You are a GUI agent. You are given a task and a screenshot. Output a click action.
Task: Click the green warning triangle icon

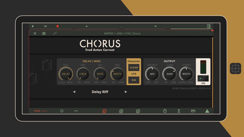[x=207, y=111]
